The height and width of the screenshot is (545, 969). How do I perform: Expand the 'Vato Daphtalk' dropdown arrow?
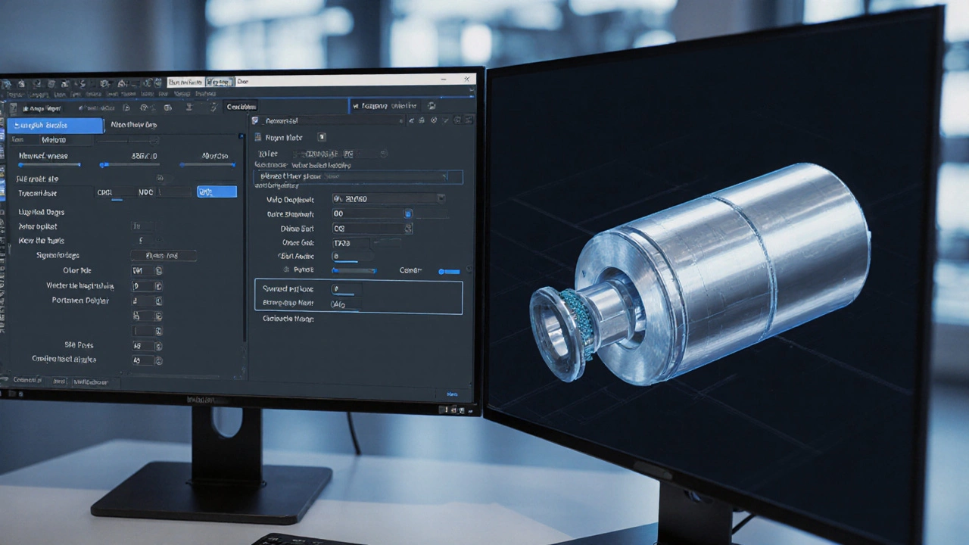pyautogui.click(x=441, y=199)
